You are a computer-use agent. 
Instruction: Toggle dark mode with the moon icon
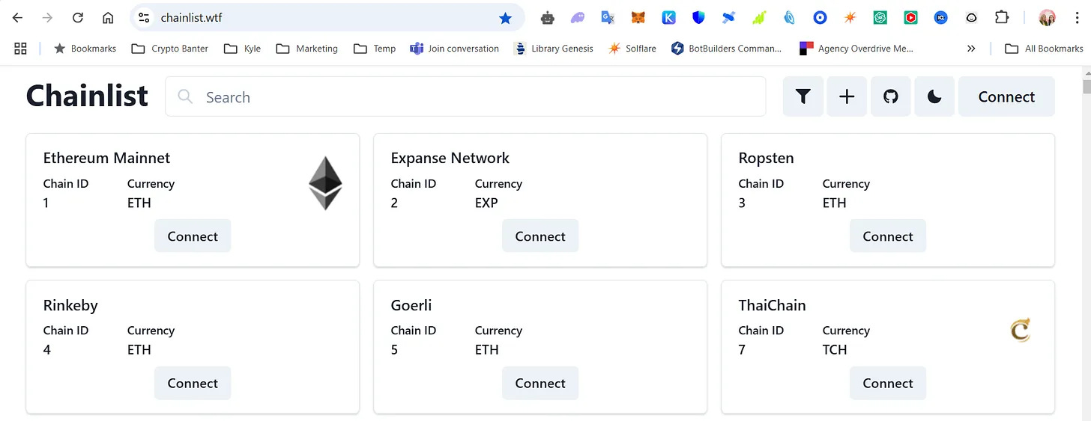pyautogui.click(x=934, y=96)
